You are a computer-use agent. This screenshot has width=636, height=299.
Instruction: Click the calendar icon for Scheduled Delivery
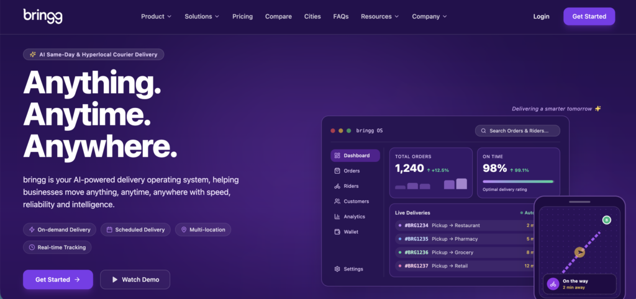109,230
